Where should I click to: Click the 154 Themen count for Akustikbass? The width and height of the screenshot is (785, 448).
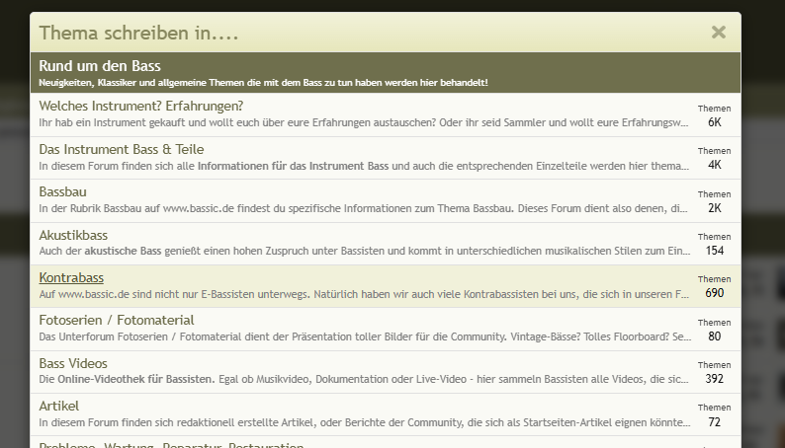[714, 251]
